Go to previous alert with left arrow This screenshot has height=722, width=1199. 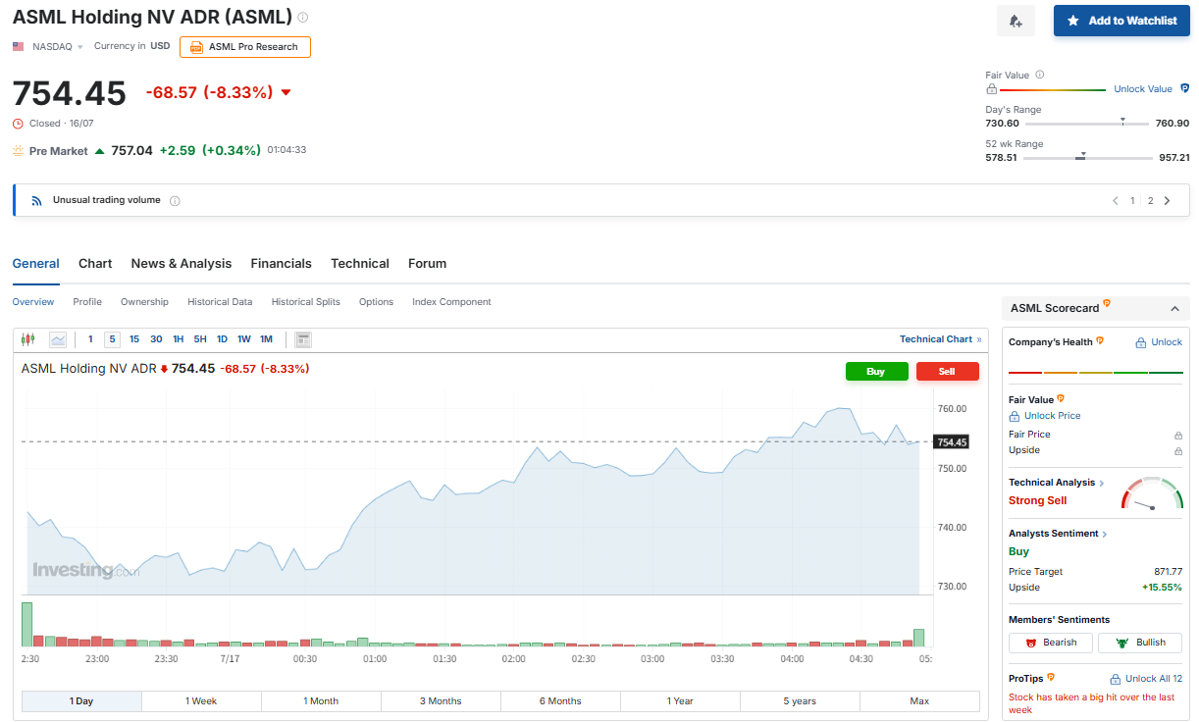tap(1115, 200)
